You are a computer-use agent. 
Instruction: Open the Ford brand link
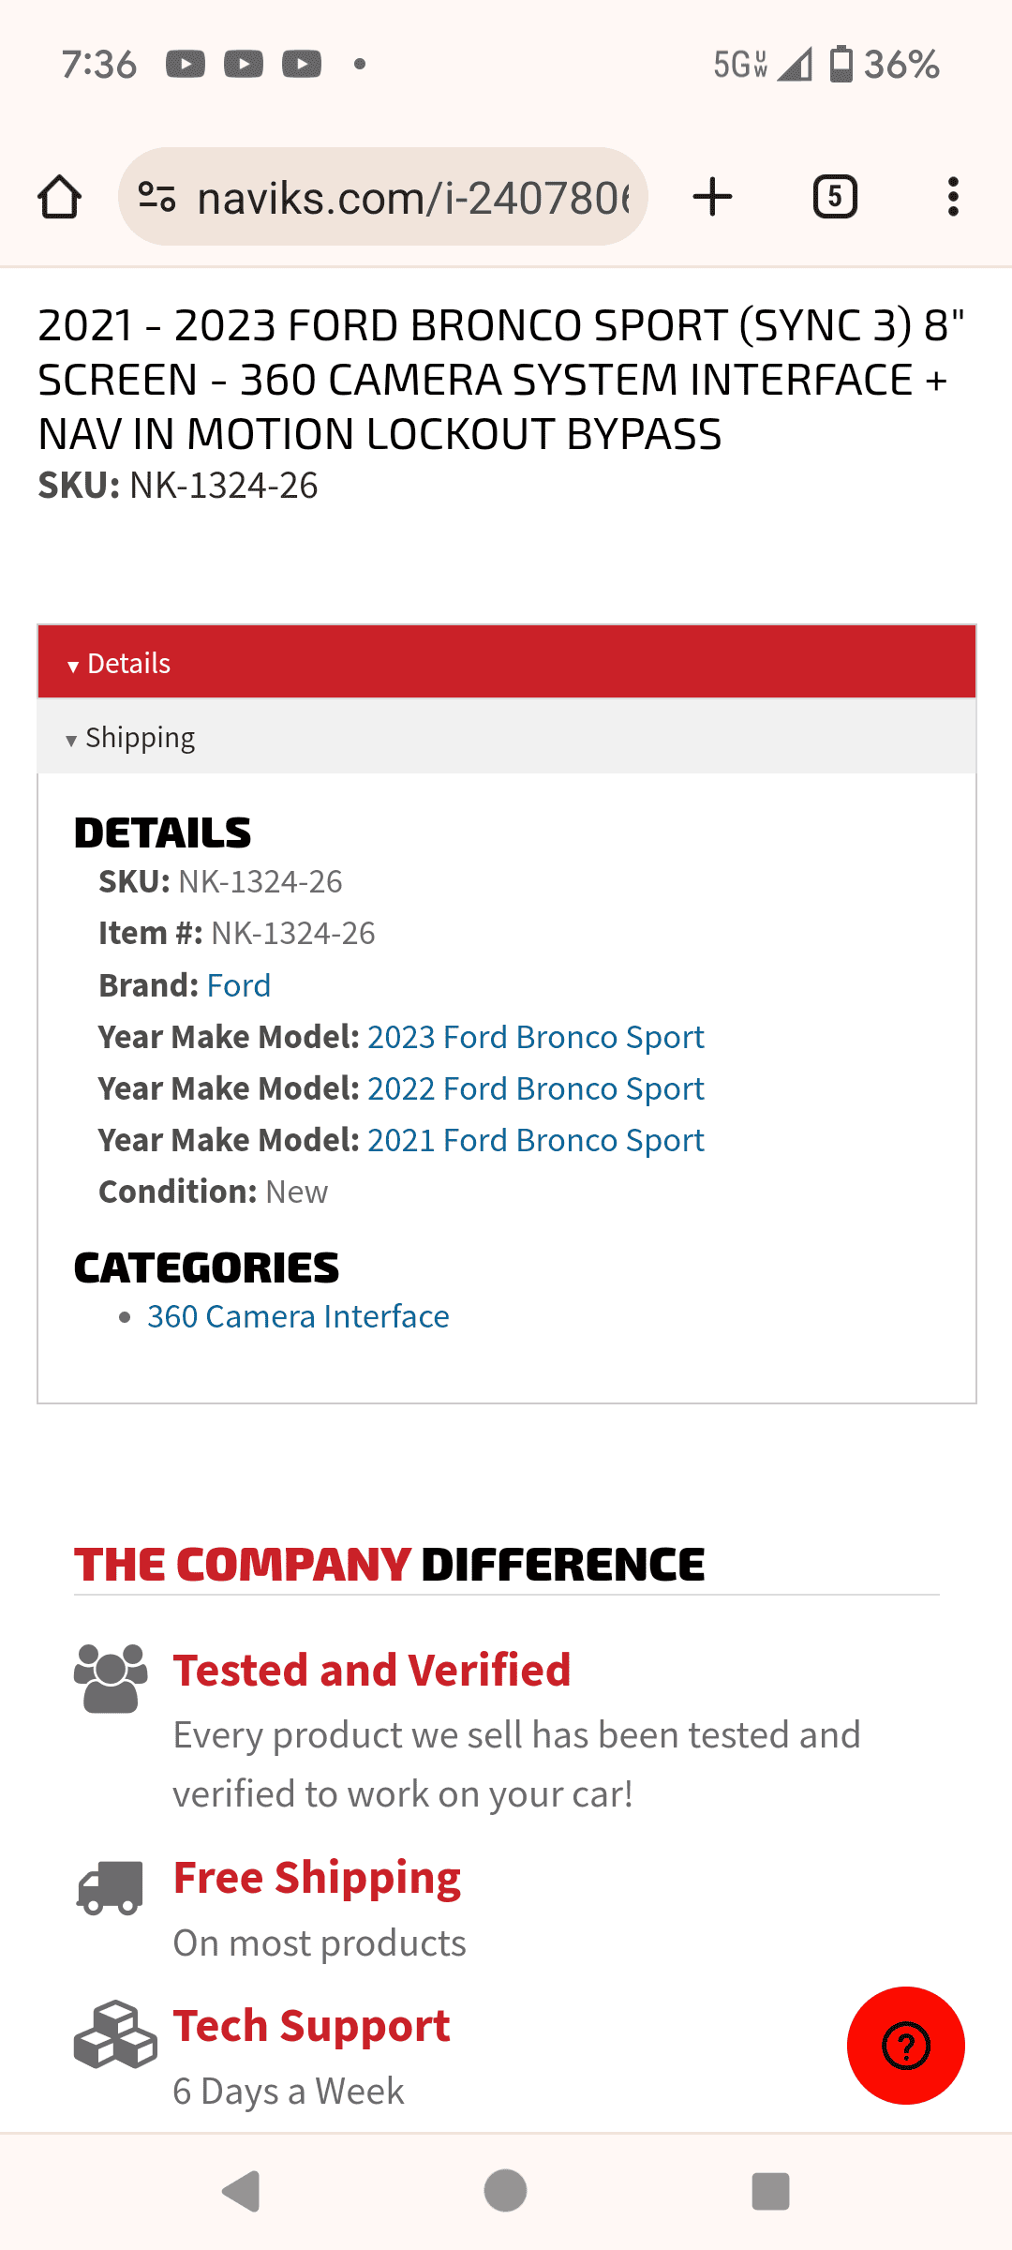click(239, 985)
